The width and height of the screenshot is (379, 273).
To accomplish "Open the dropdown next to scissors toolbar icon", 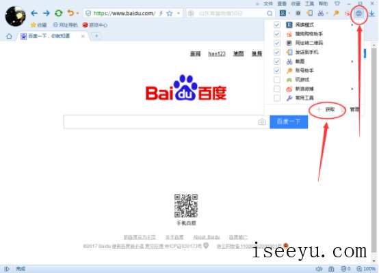I will (327, 13).
